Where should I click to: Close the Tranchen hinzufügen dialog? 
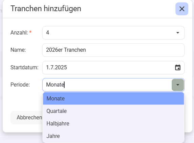click(182, 9)
